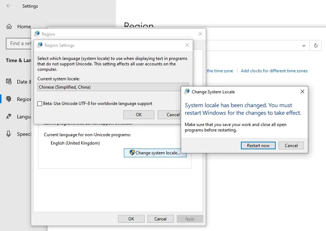Close the Change System Locale dialog
The width and height of the screenshot is (326, 231).
click(302, 92)
